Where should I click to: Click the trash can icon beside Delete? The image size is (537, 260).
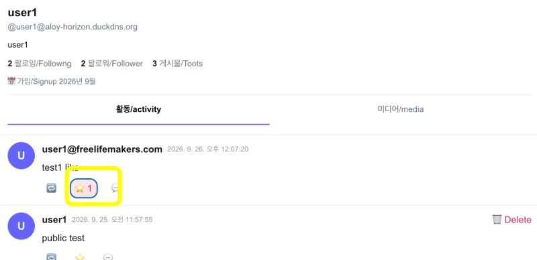[x=497, y=220]
